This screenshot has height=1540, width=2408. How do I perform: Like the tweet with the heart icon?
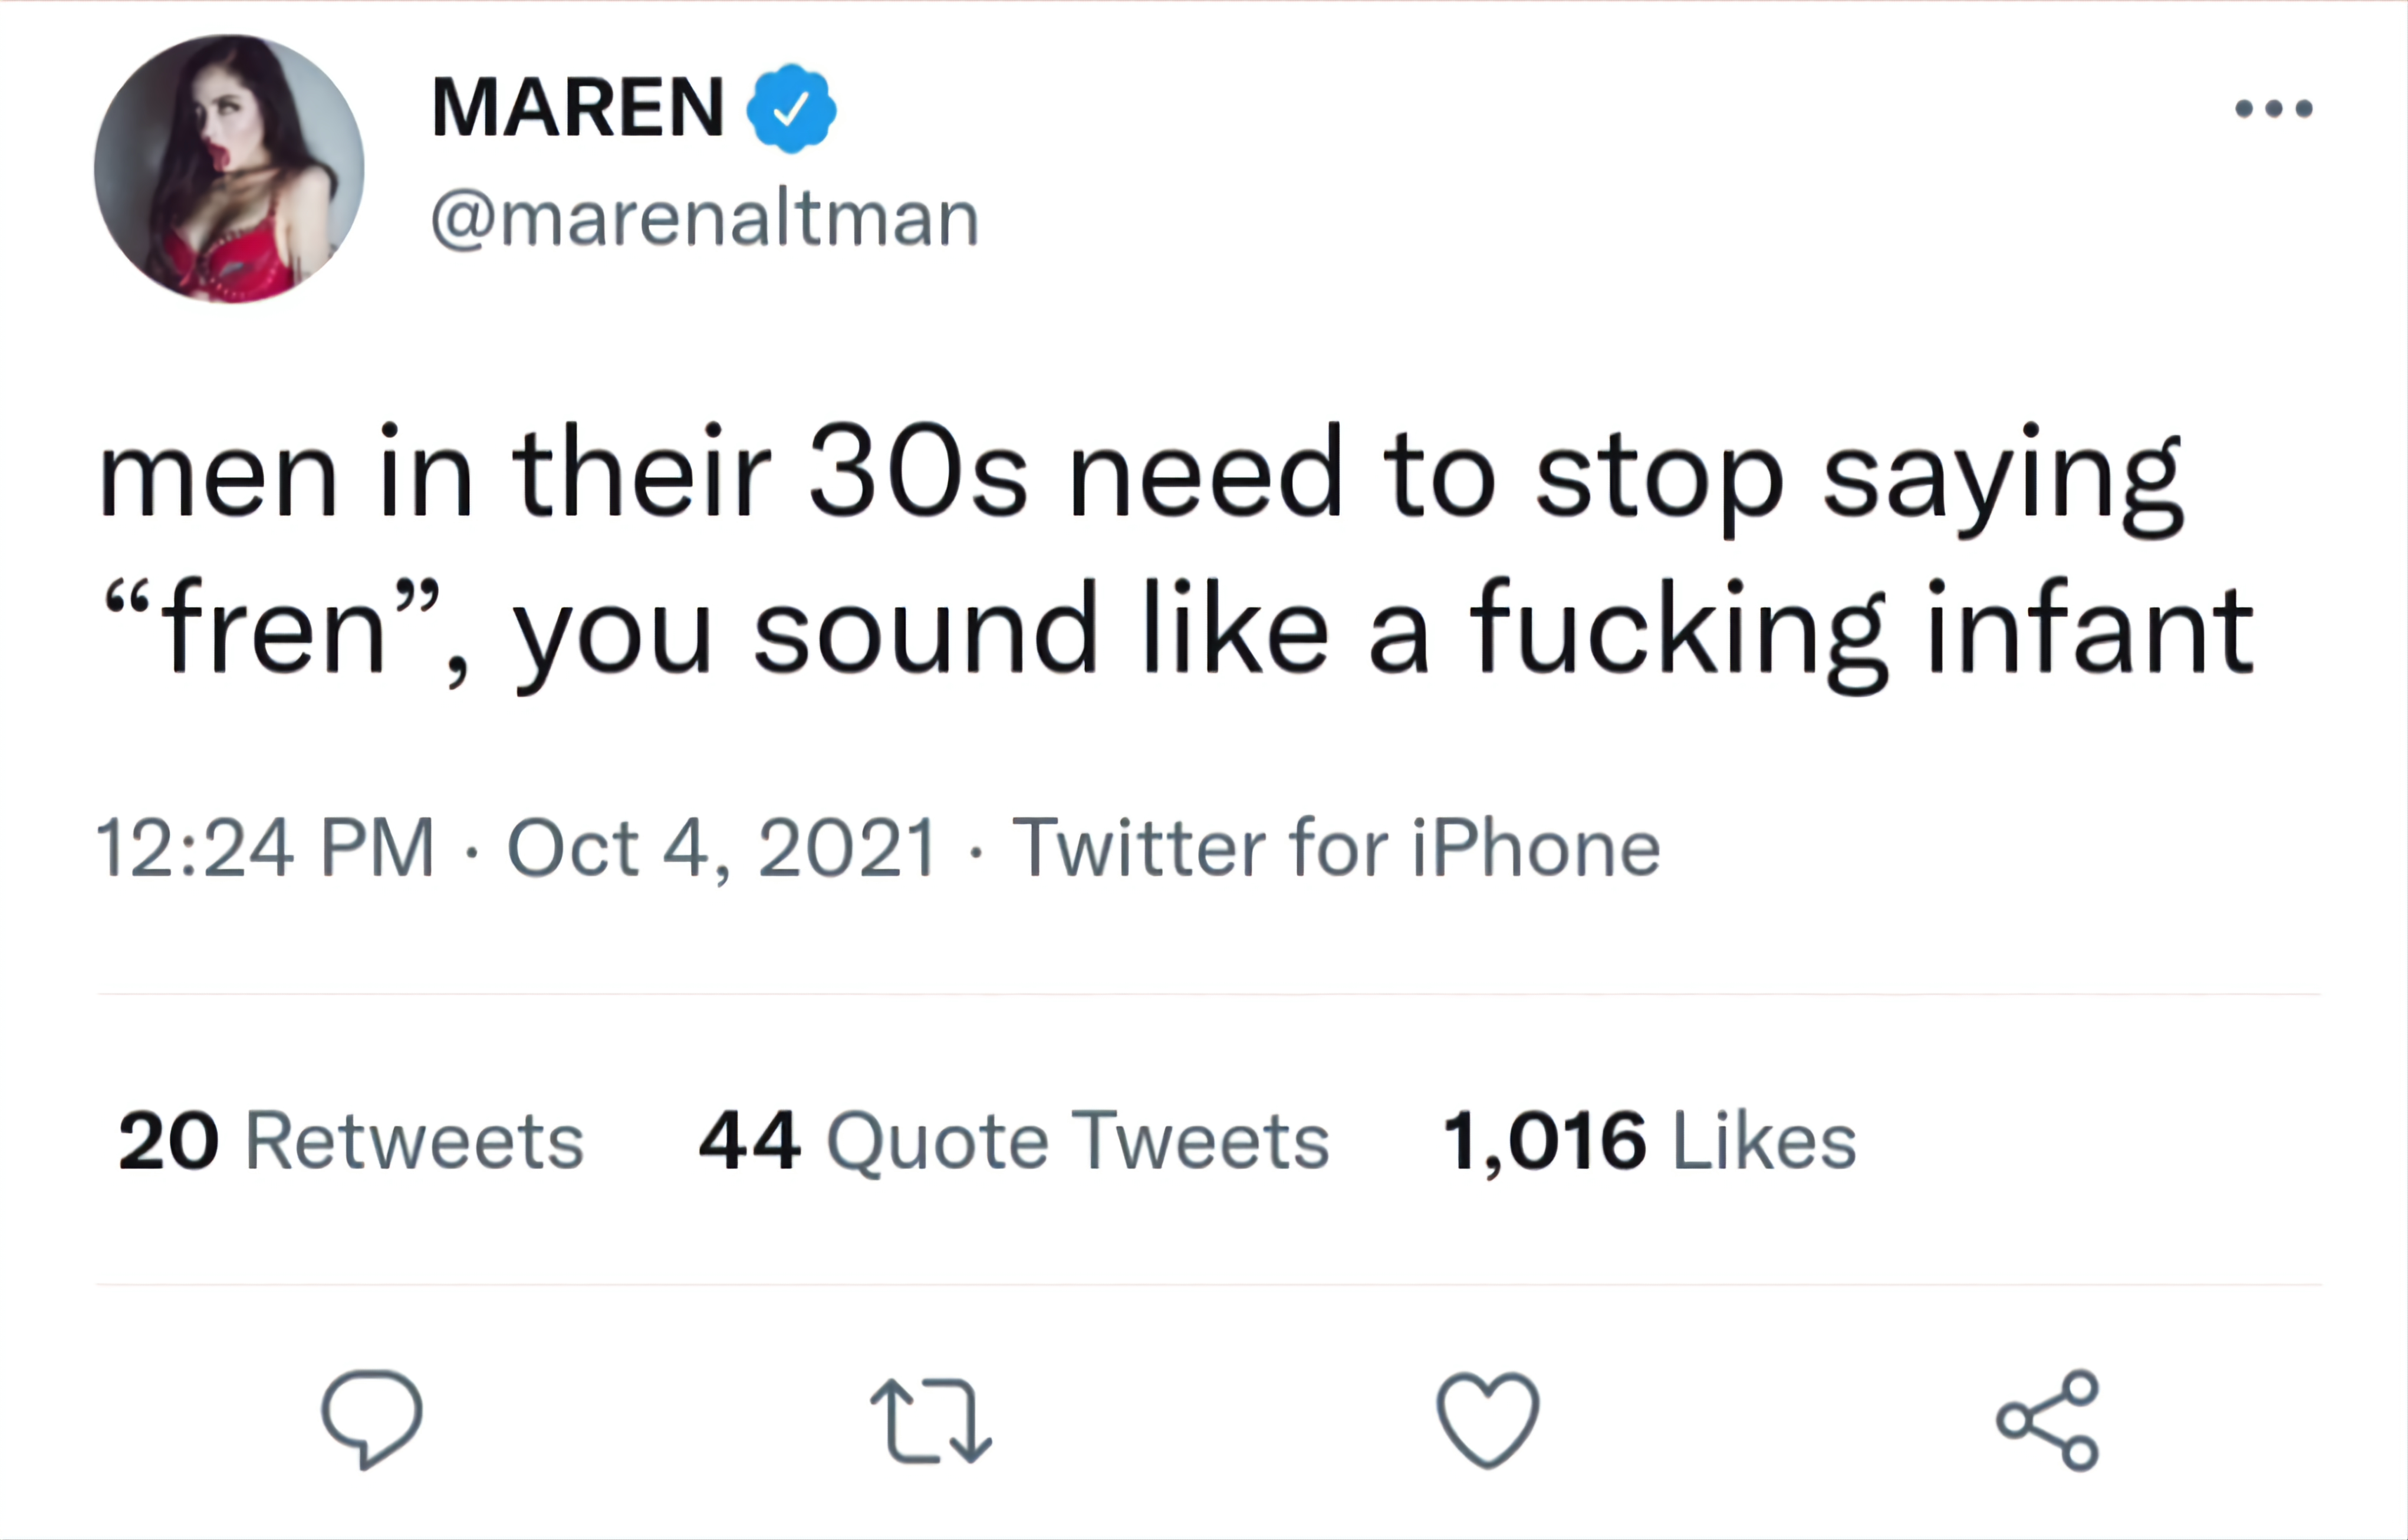[x=1488, y=1419]
